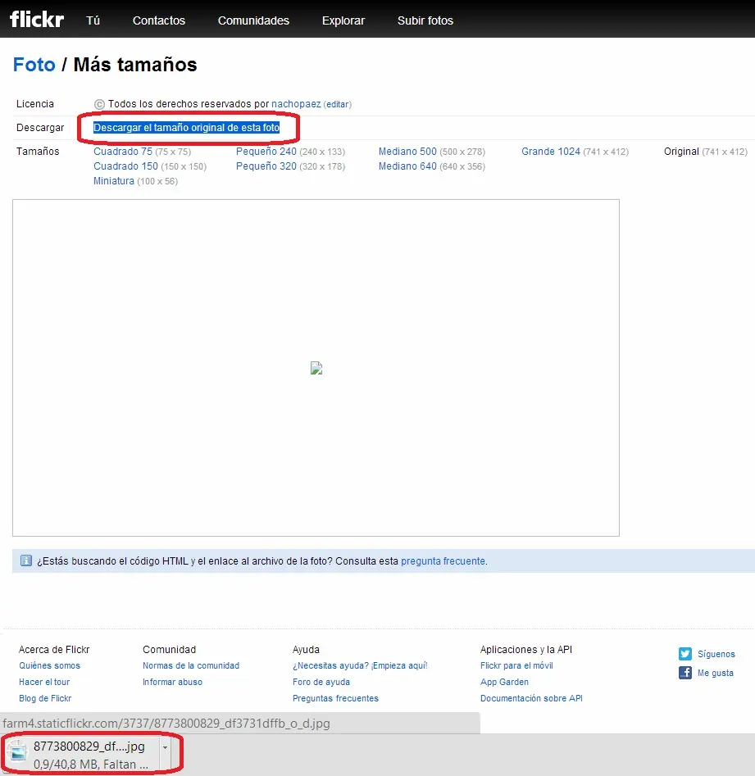The width and height of the screenshot is (755, 776).
Task: Open Quiénes somos link
Action: (x=49, y=665)
